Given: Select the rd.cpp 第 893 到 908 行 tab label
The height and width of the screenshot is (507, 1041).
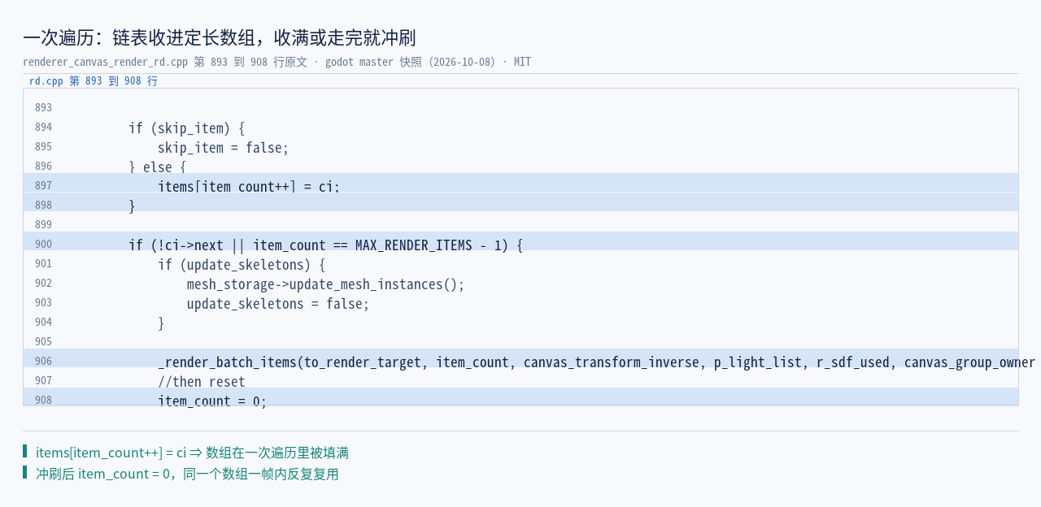Looking at the screenshot, I should (x=94, y=81).
